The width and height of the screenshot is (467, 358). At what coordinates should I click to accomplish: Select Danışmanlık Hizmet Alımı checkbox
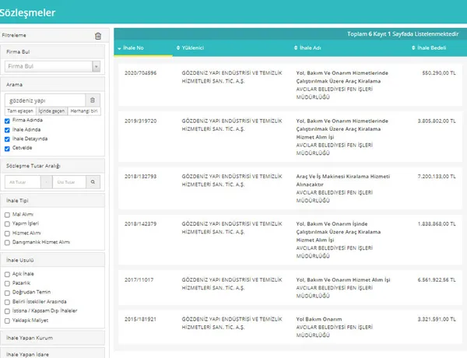click(x=7, y=243)
